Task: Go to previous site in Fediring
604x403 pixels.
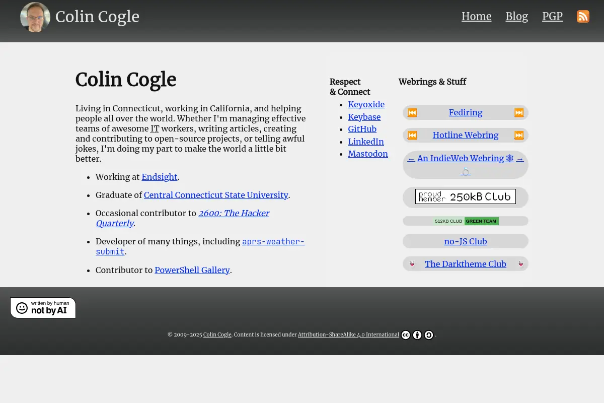Action: point(412,112)
